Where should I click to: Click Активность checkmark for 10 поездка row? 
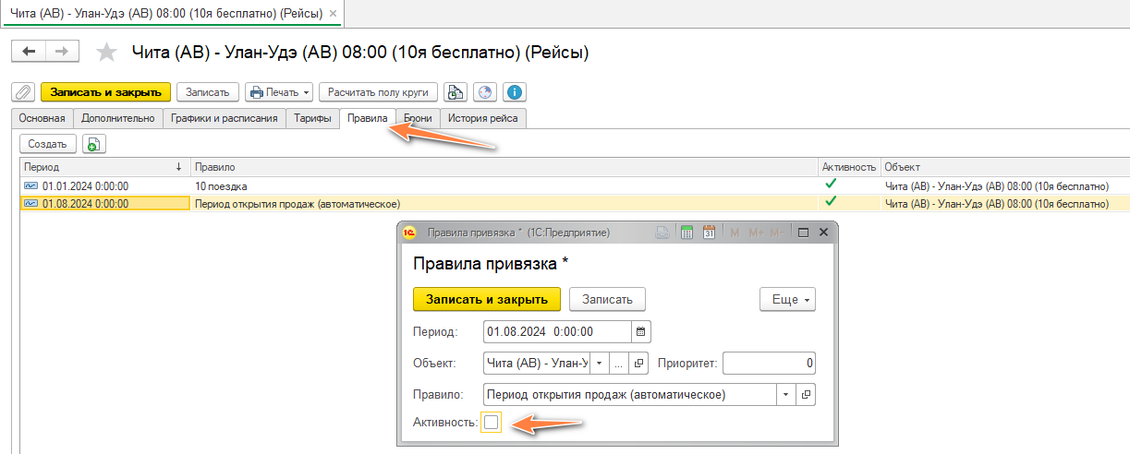pyautogui.click(x=830, y=185)
